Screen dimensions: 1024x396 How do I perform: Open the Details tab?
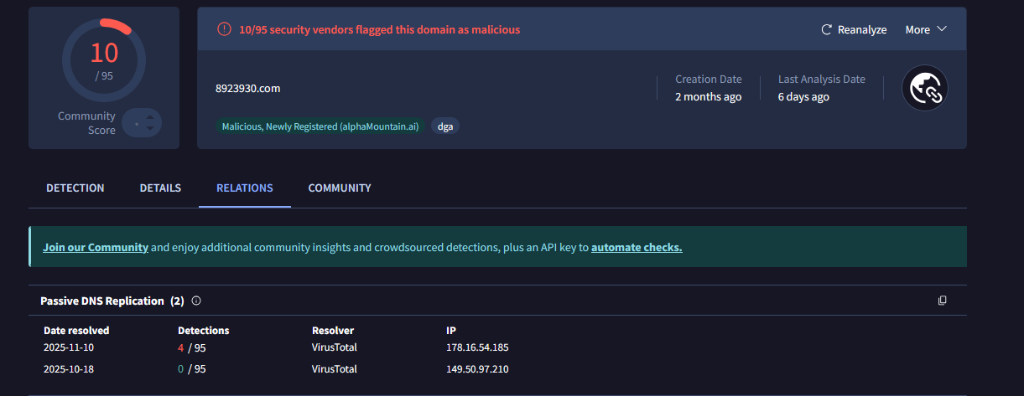(x=160, y=188)
